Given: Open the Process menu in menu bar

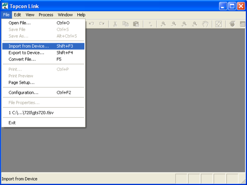Looking at the screenshot, I should 46,14.
